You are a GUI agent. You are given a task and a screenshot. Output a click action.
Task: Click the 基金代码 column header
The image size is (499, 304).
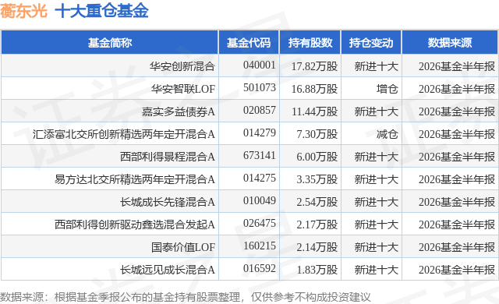click(x=249, y=43)
